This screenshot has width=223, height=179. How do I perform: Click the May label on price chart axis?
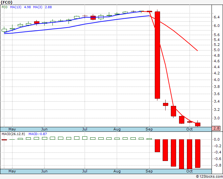click(12, 129)
